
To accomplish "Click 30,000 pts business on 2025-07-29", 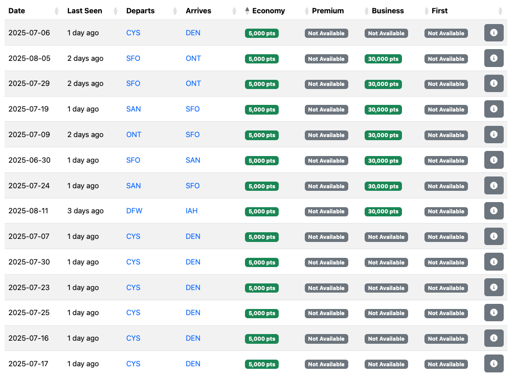I will (x=383, y=84).
